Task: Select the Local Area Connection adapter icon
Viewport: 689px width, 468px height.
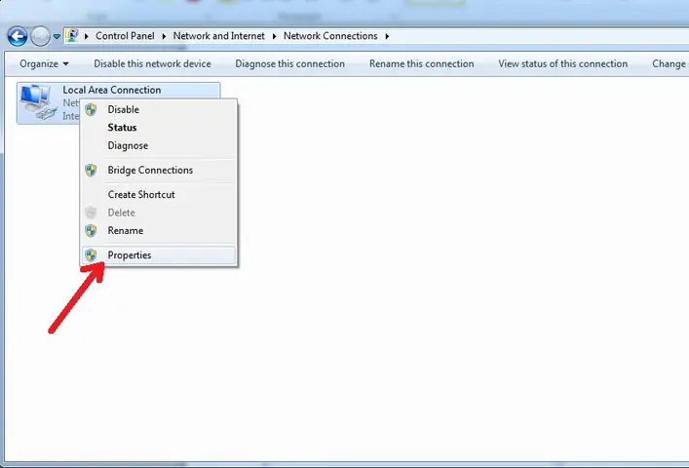Action: (x=39, y=102)
